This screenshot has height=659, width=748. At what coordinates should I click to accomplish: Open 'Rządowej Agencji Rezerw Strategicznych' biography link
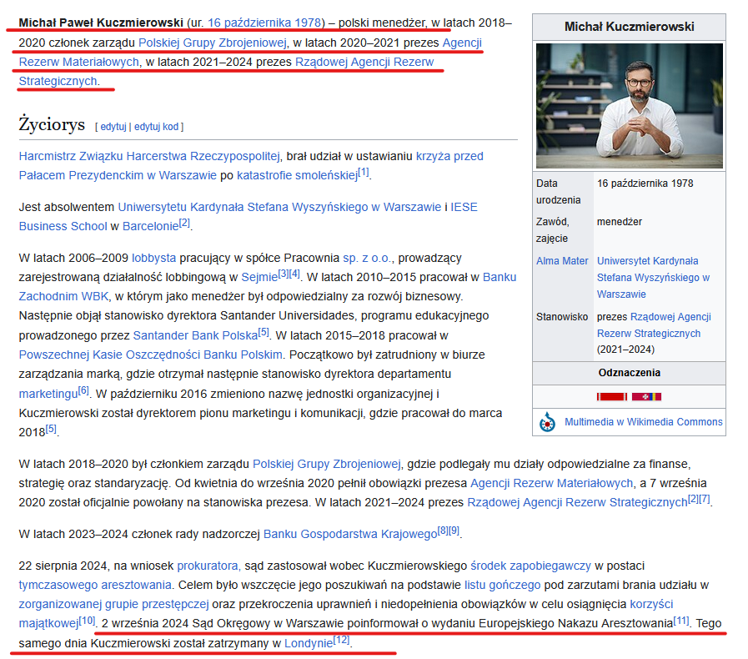(577, 502)
